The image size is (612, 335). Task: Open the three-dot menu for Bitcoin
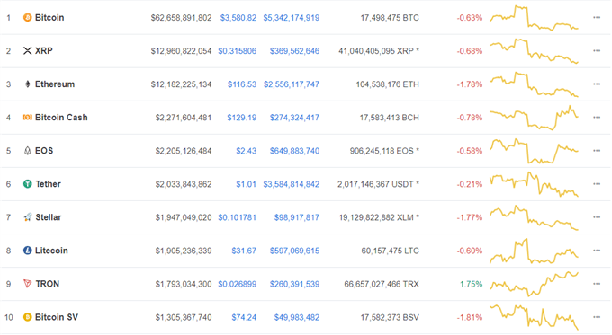click(x=597, y=18)
